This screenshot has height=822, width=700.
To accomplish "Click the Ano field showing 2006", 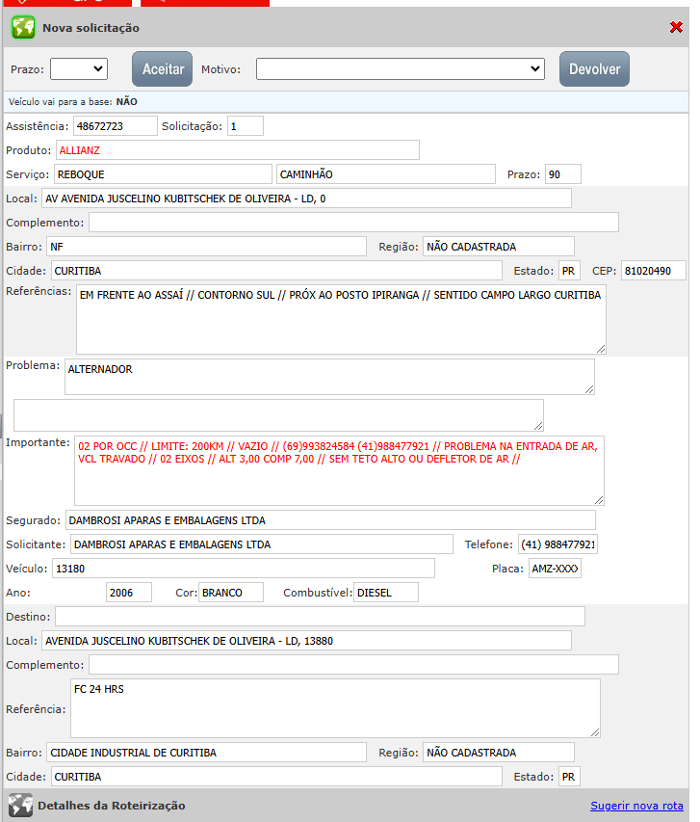I will (129, 593).
